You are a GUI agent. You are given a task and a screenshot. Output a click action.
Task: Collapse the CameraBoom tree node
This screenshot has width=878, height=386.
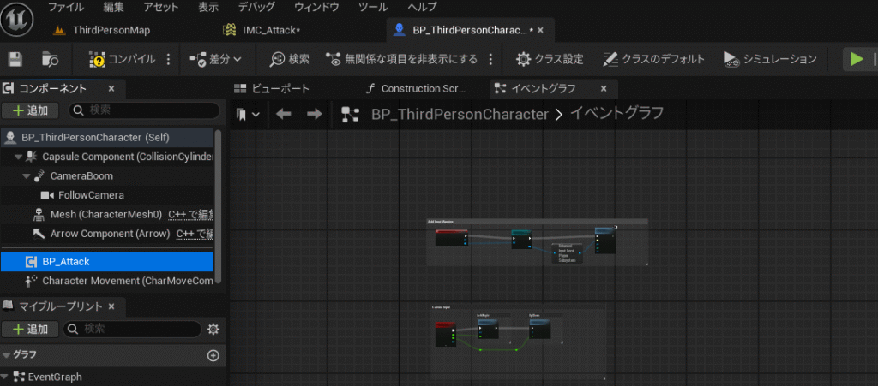click(x=27, y=176)
